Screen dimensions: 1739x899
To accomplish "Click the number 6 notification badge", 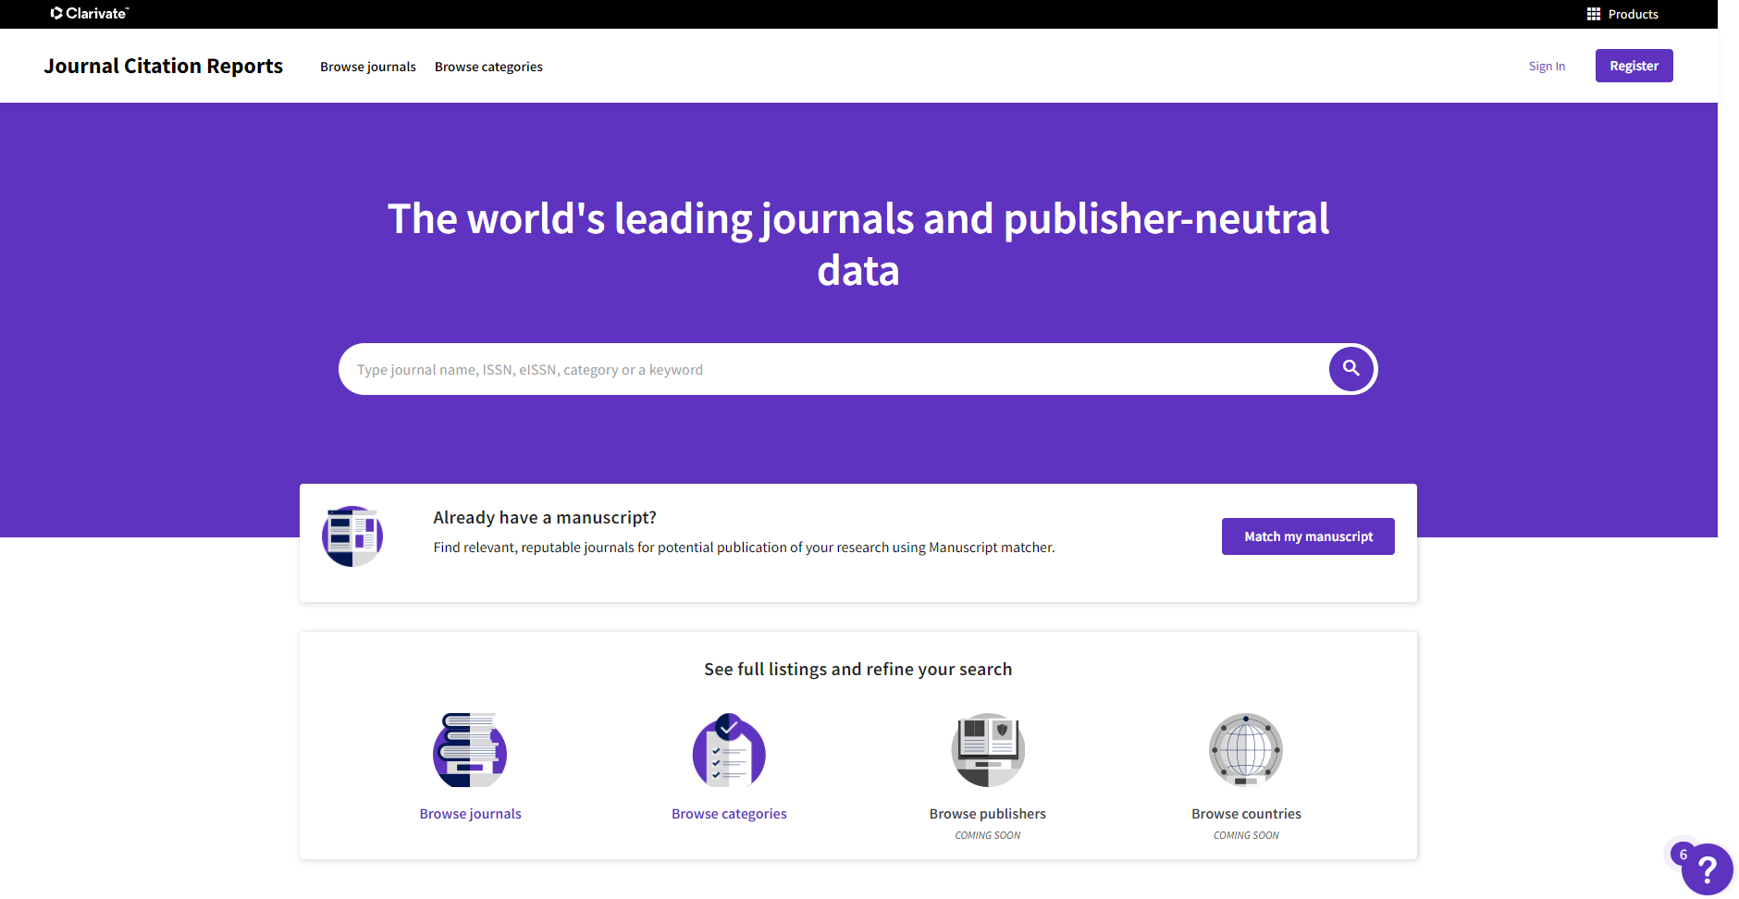I will [x=1683, y=855].
